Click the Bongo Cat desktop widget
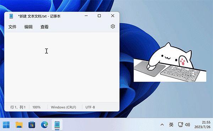The height and width of the screenshot is (131, 213). coord(170,62)
